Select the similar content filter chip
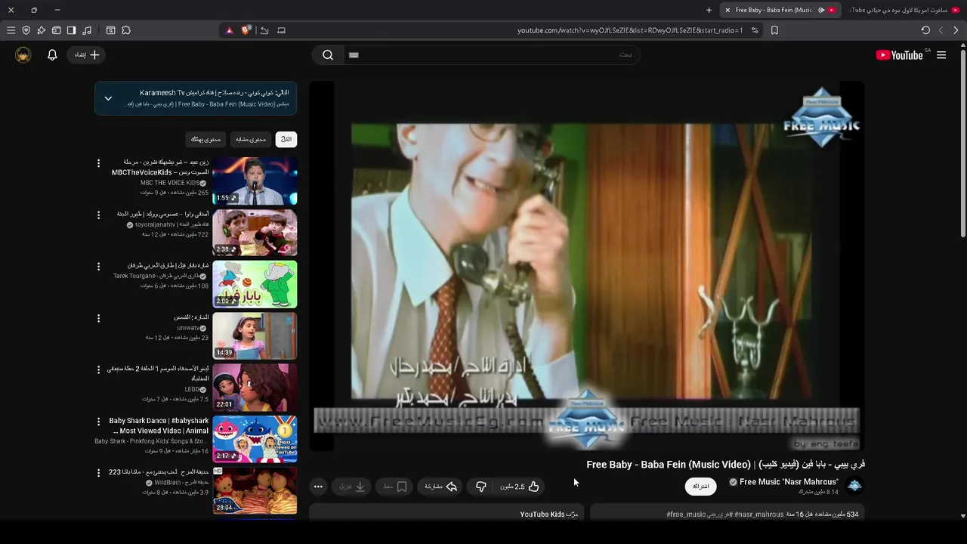 click(x=251, y=139)
